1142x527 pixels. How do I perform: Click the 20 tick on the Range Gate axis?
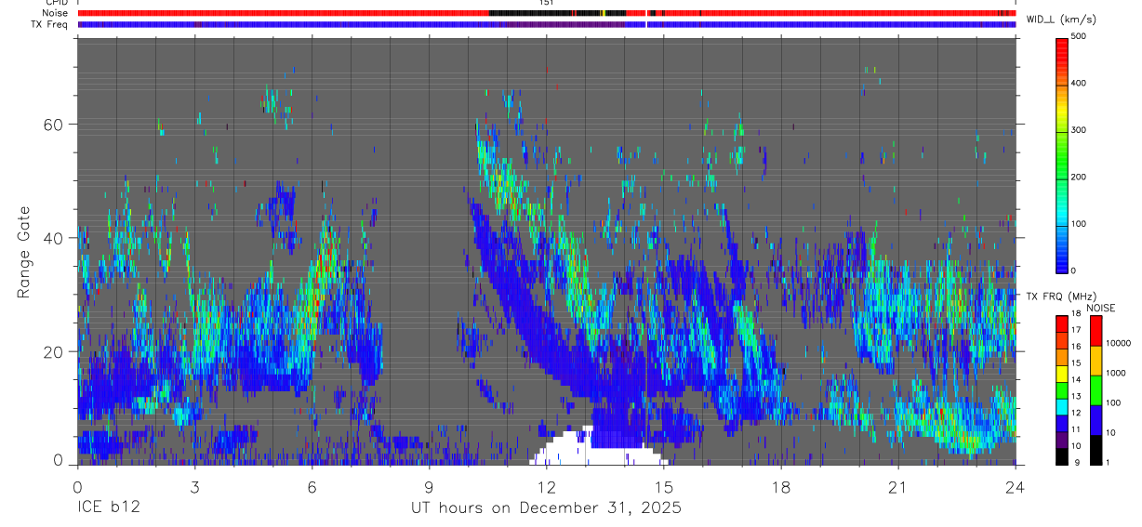click(x=55, y=352)
